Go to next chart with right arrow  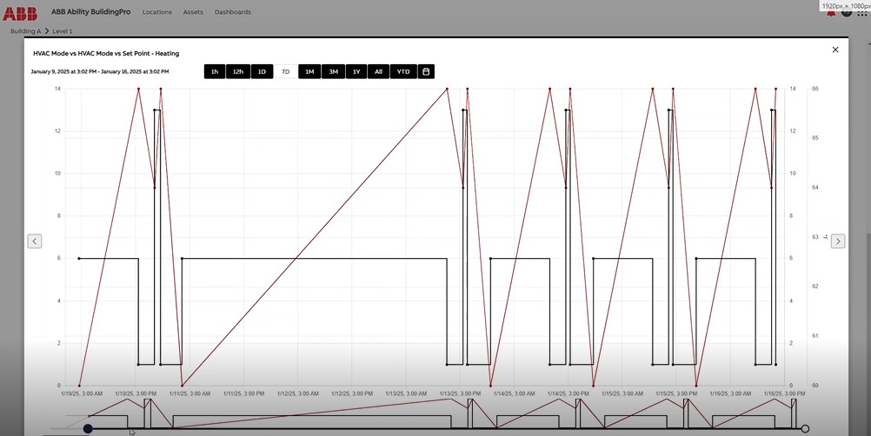tap(837, 241)
